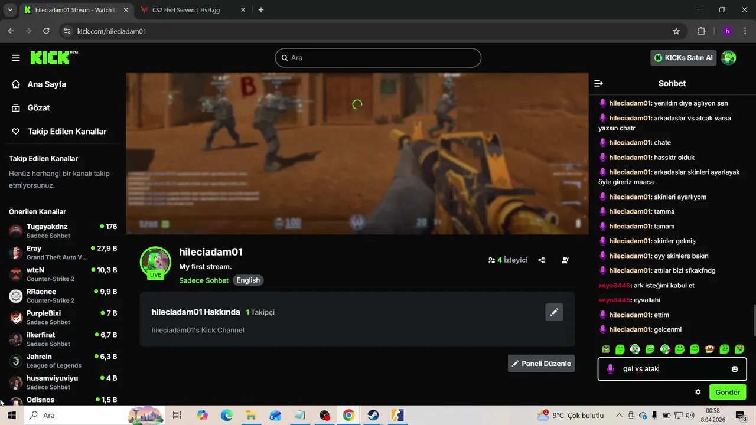Open recommended channel ilkerfirat
Image resolution: width=756 pixels, height=425 pixels.
(63, 339)
